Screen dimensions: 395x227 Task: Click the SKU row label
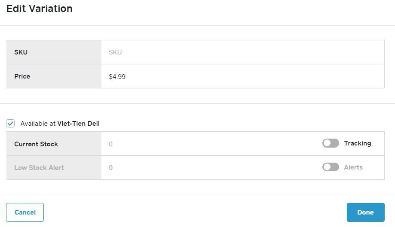coord(21,52)
